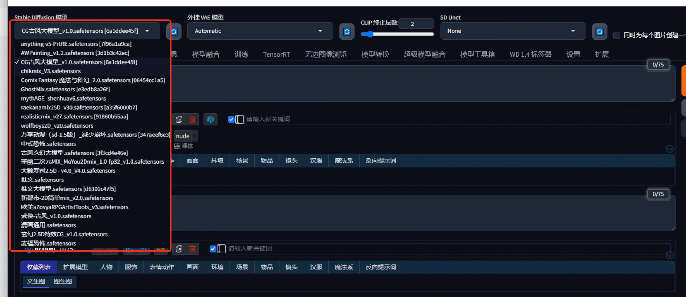Open the 模型工具箱 tab
This screenshot has height=297, width=686.
[x=477, y=54]
